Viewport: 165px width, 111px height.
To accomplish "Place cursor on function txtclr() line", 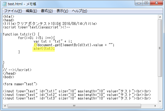I will click(x=21, y=34).
